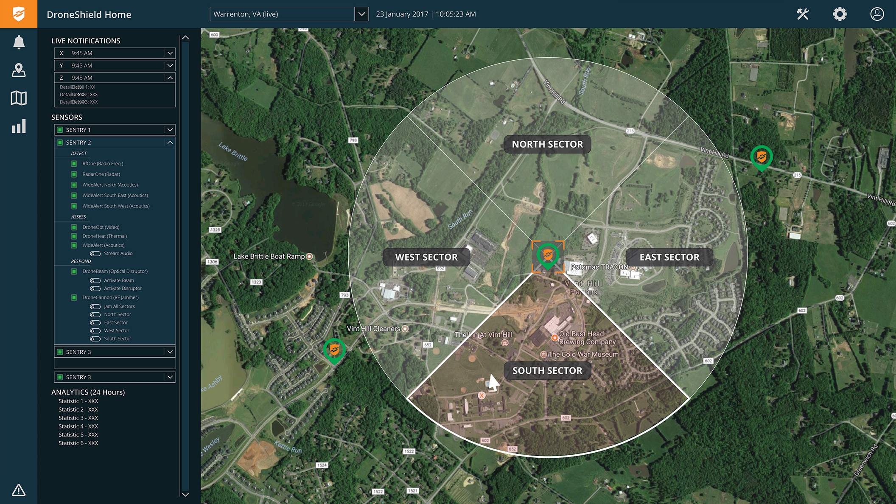Click the sentry marker on Vint Hill Rd

click(761, 157)
